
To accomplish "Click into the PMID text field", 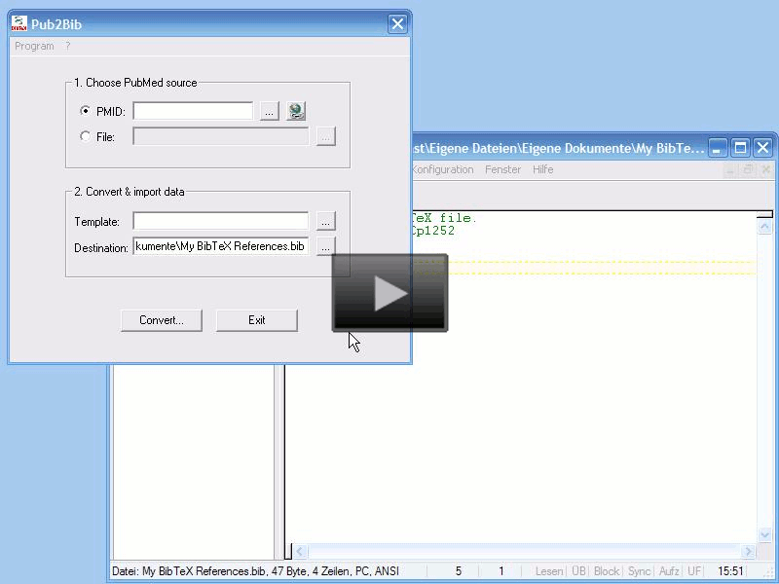I will tap(193, 112).
